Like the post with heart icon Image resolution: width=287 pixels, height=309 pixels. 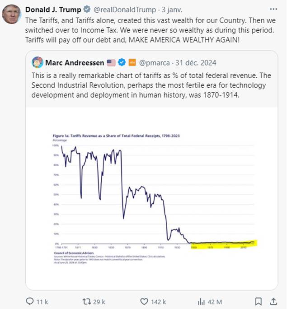pyautogui.click(x=144, y=301)
